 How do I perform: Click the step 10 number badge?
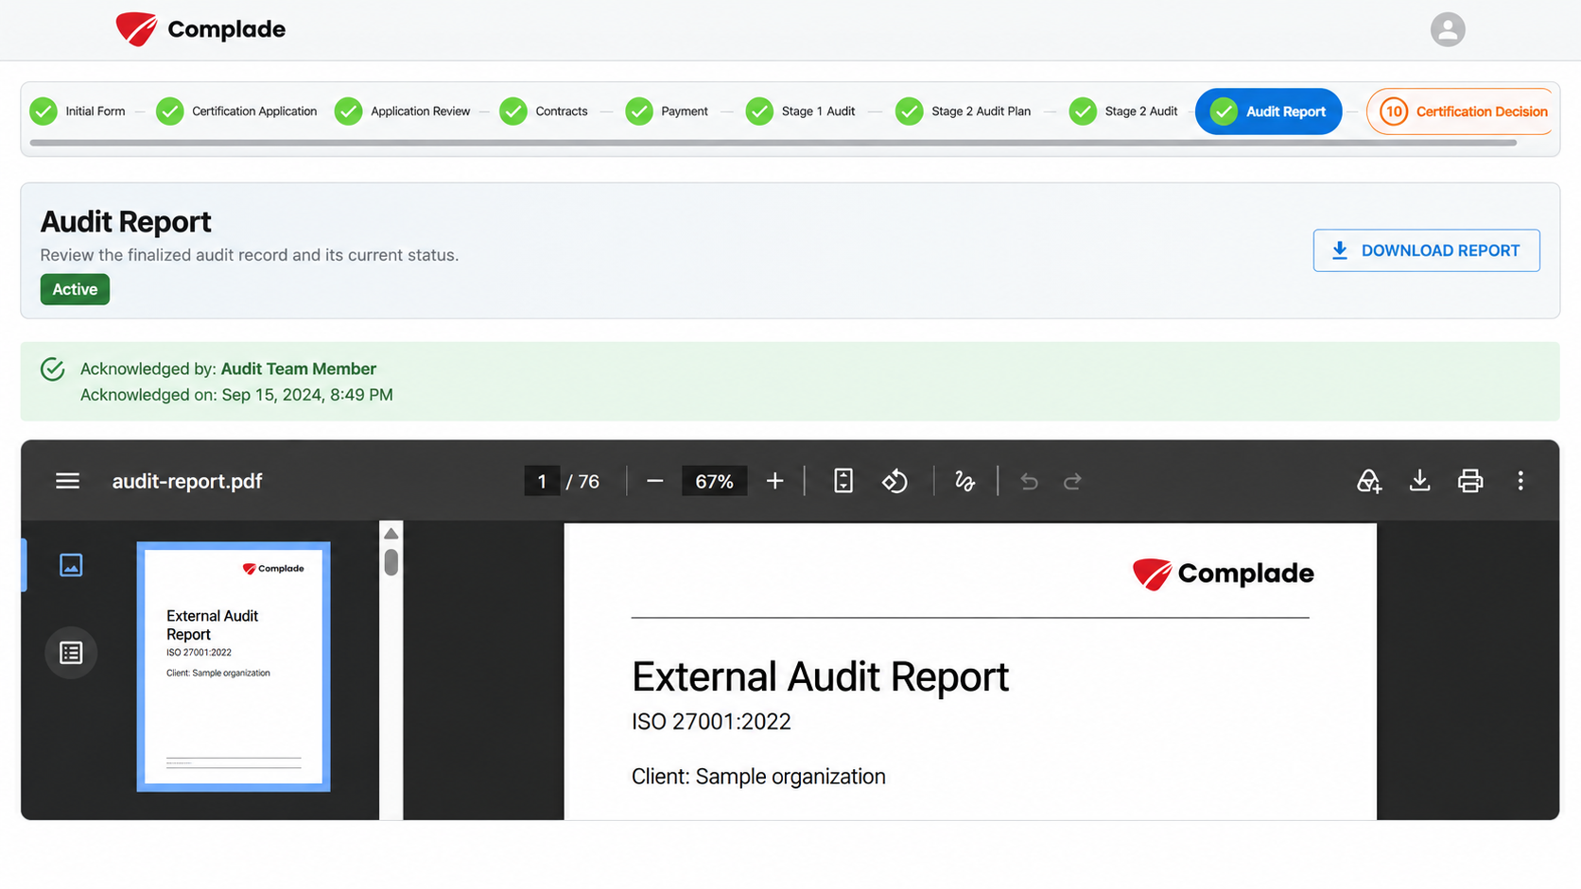1393,111
